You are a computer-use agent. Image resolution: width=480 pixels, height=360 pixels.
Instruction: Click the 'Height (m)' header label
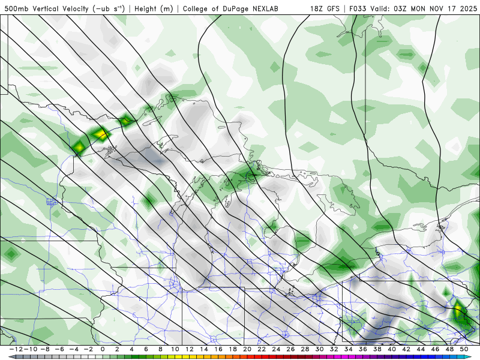[x=154, y=8]
